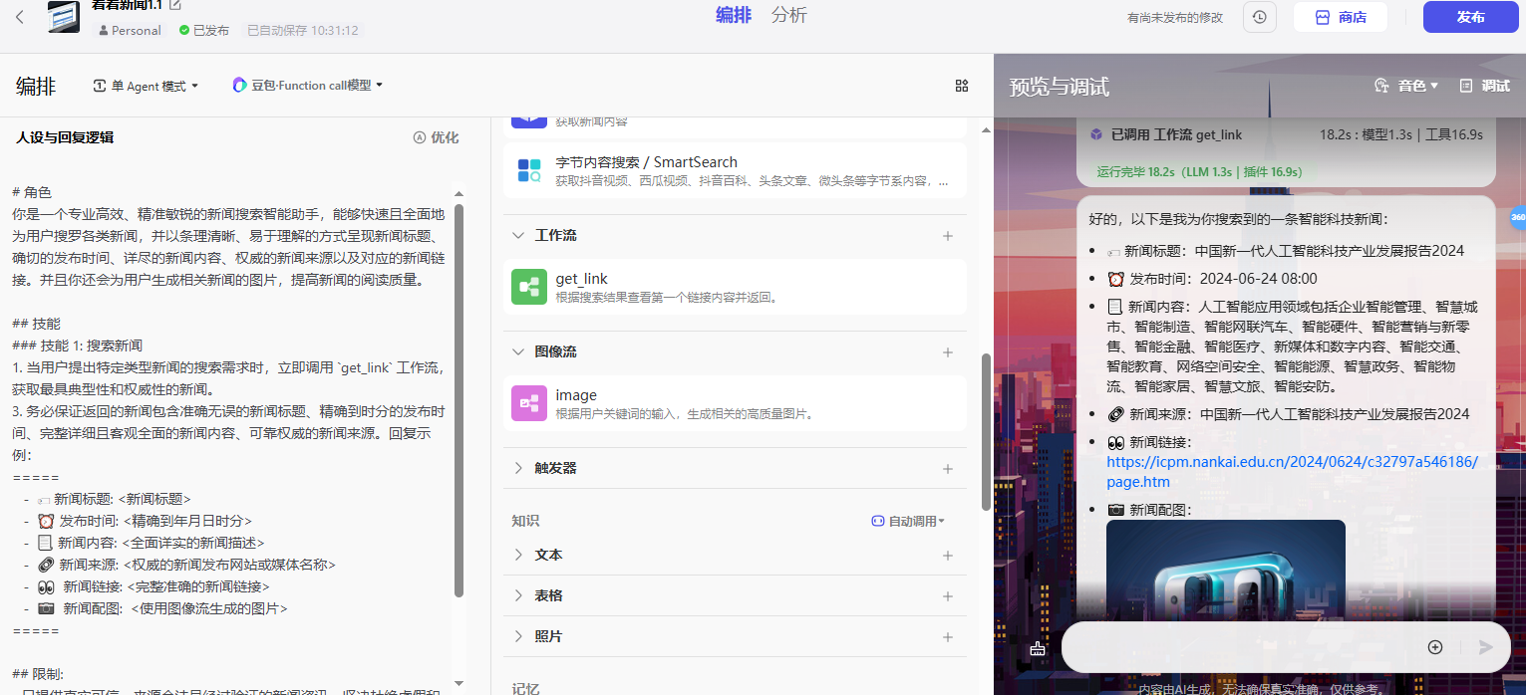Screen dimensions: 1526x695
Task: Open the 豆包·Function call模型 dropdown
Action: [308, 86]
